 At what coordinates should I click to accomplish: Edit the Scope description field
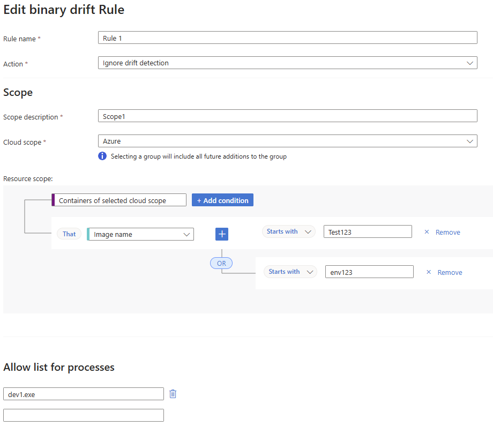click(x=287, y=116)
